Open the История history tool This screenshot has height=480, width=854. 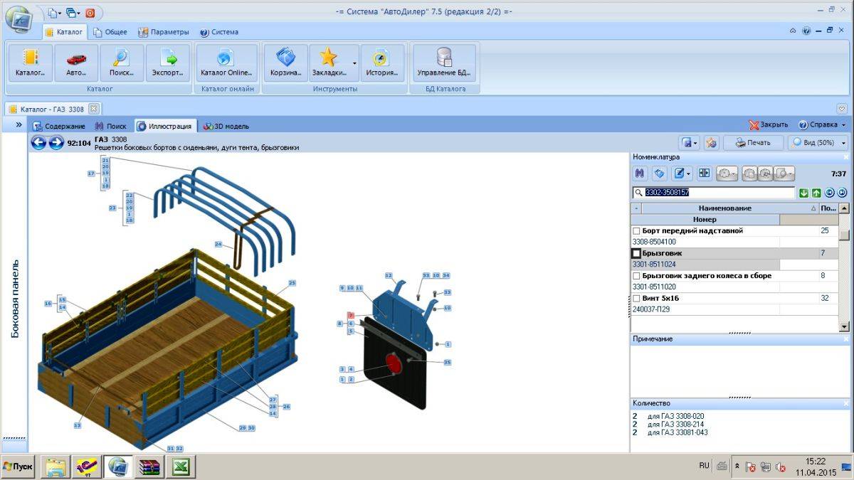(x=382, y=63)
